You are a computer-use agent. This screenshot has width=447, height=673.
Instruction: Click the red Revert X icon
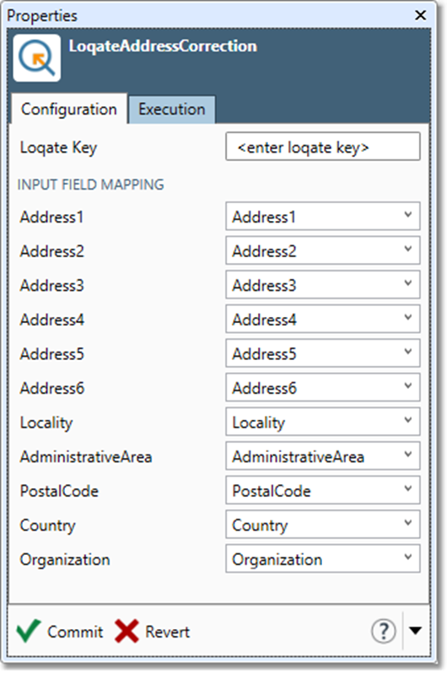[x=127, y=631]
